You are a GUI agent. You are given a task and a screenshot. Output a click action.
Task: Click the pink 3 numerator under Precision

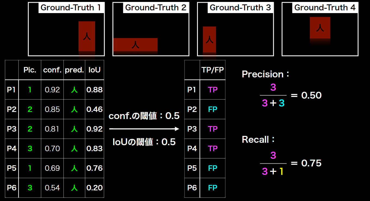[273, 87]
